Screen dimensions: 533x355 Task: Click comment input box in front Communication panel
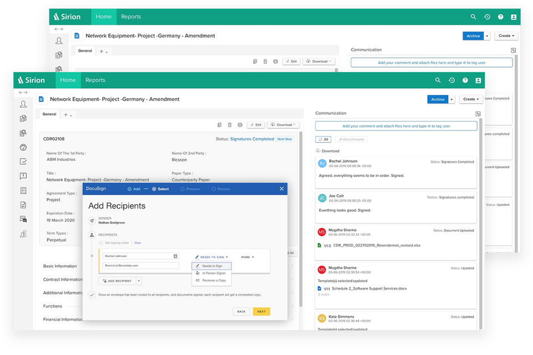[x=396, y=126]
